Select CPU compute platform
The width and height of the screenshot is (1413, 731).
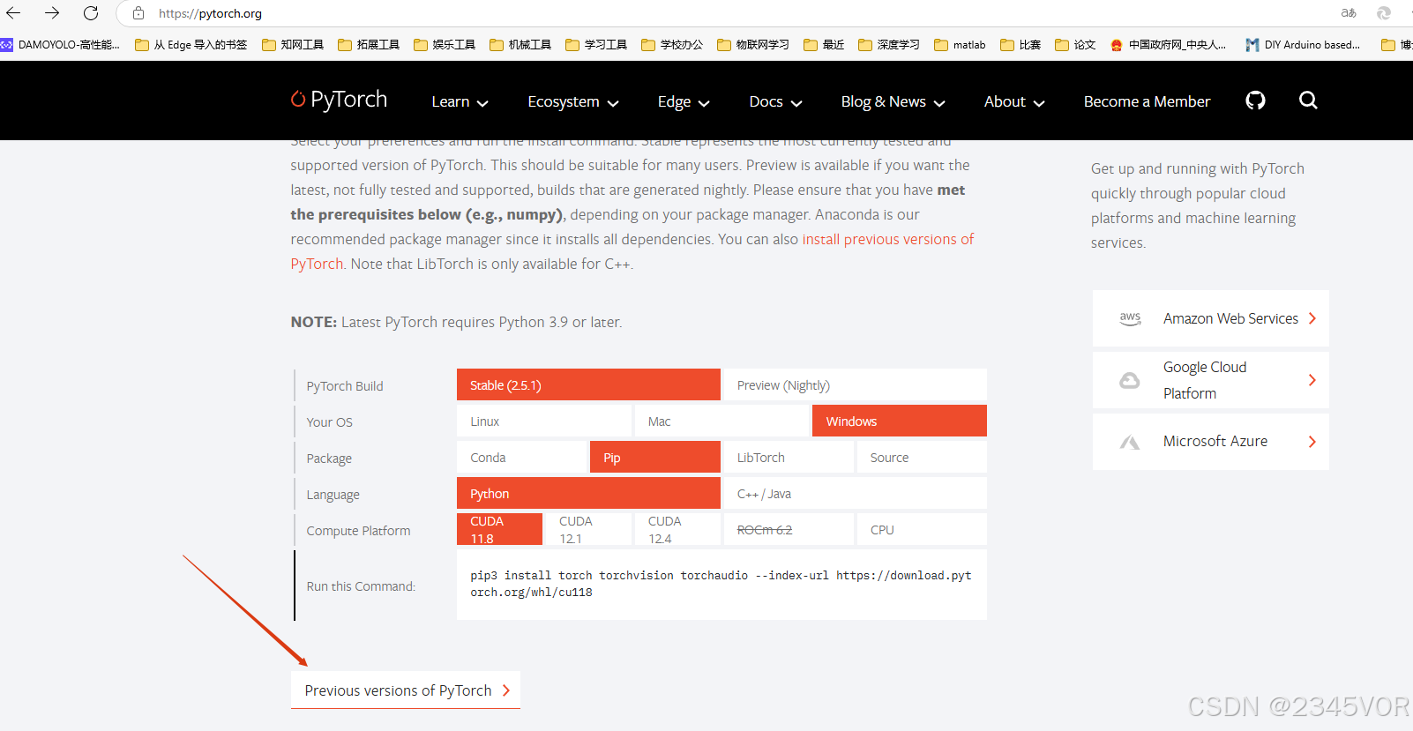tap(922, 529)
